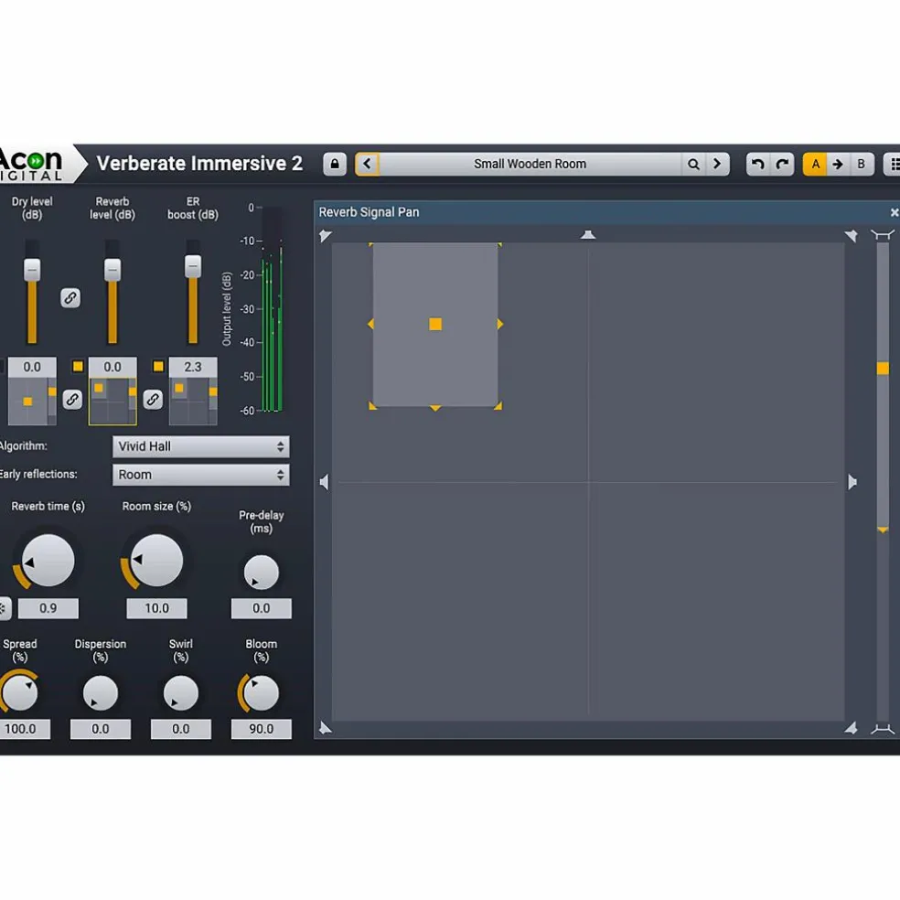Select the Room size value 10.0
The width and height of the screenshot is (900, 900).
point(156,608)
